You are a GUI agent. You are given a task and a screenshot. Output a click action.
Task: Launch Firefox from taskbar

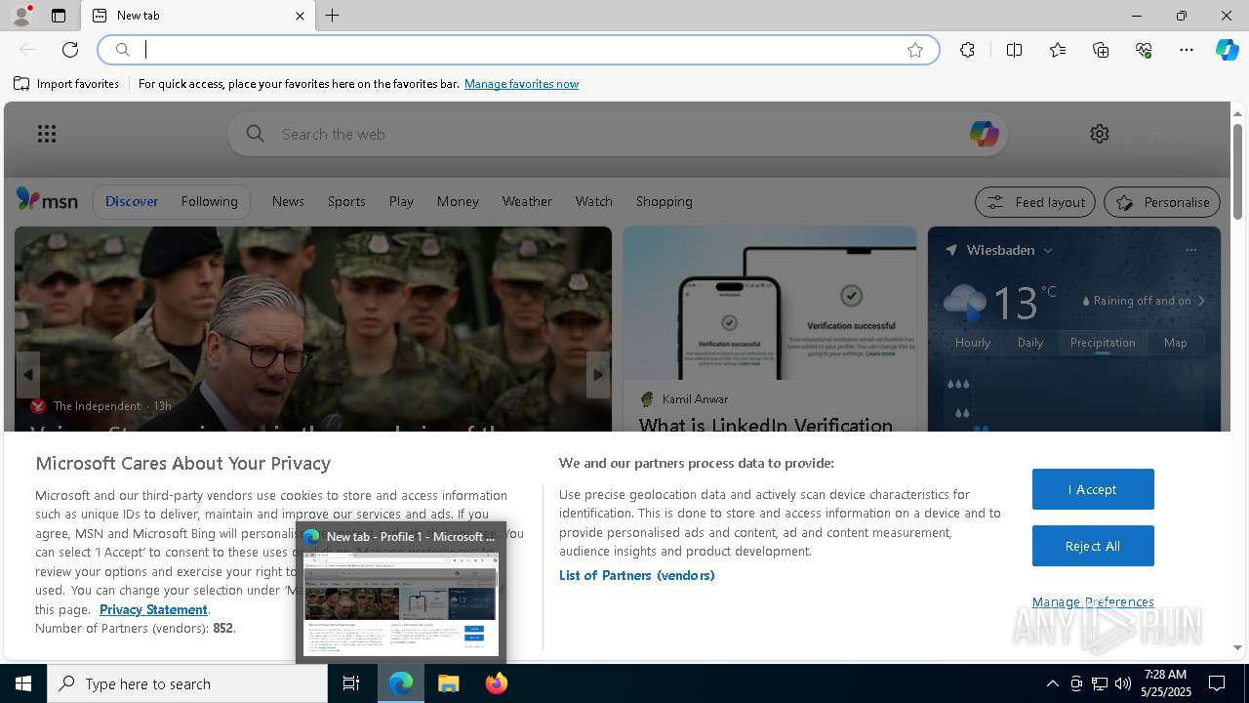(x=497, y=683)
